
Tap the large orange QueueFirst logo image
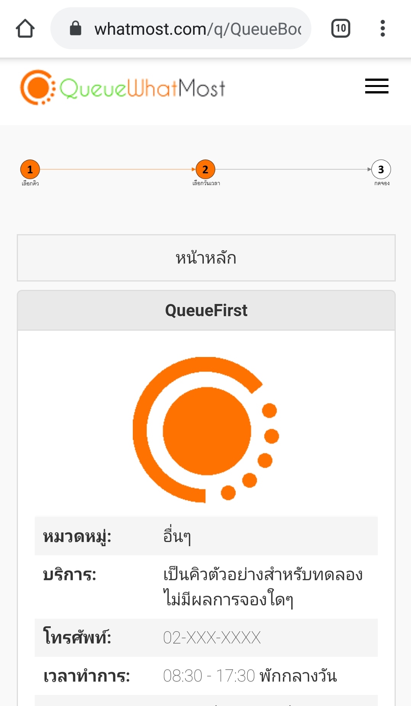tap(206, 429)
